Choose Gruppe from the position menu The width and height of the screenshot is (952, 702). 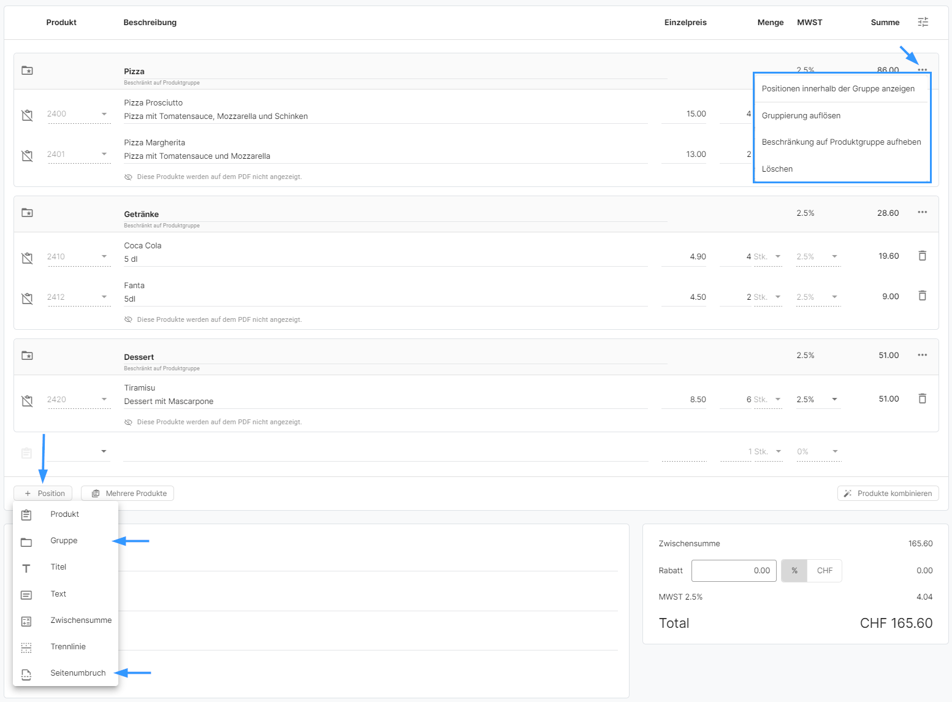coord(64,541)
